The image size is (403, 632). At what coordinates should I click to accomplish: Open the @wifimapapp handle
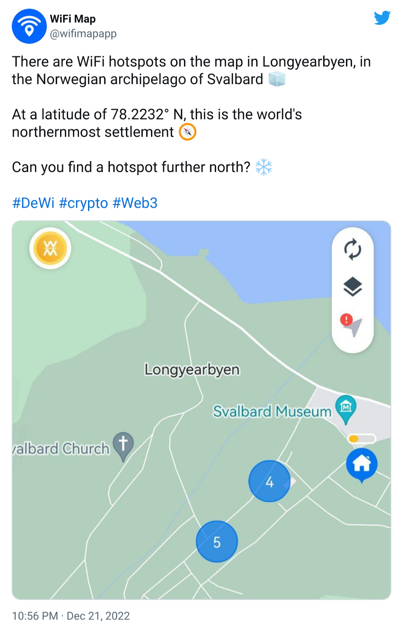click(83, 34)
